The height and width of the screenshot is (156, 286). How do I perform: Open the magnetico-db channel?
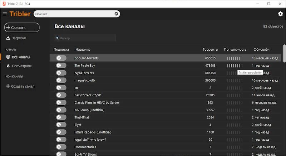pos(85,80)
